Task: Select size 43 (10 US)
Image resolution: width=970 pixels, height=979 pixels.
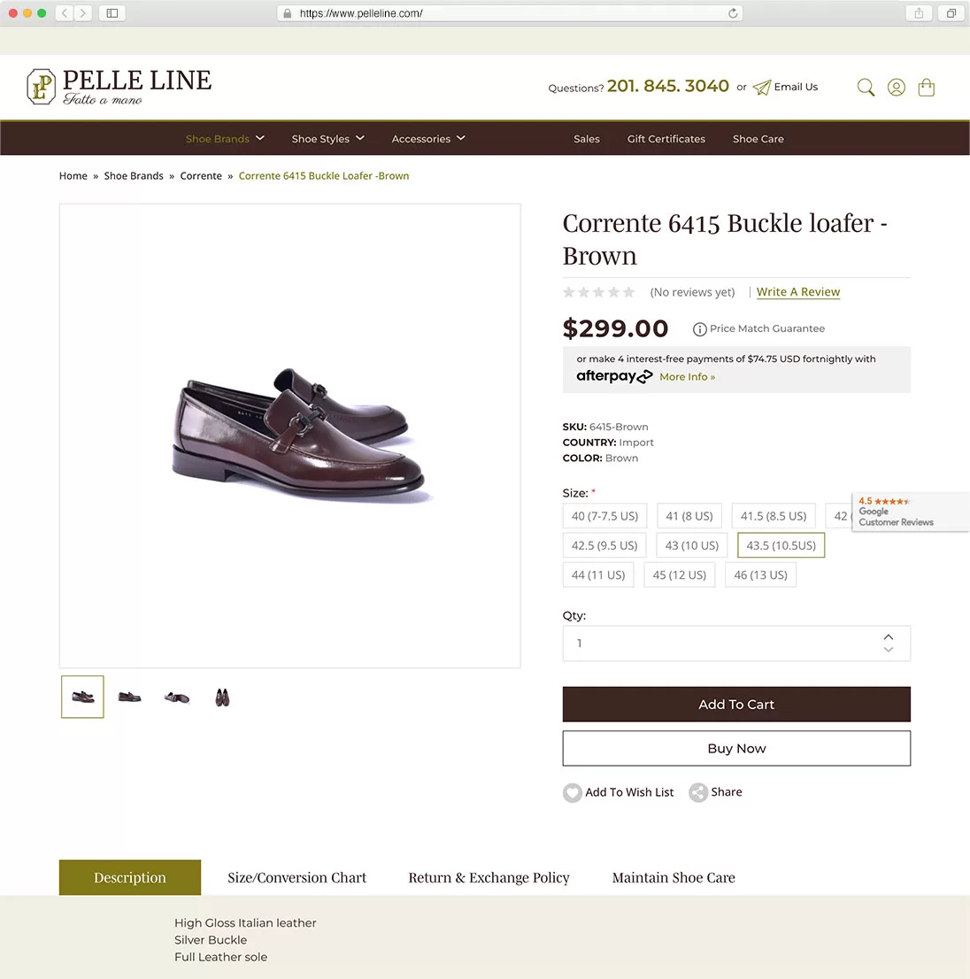Action: [692, 545]
